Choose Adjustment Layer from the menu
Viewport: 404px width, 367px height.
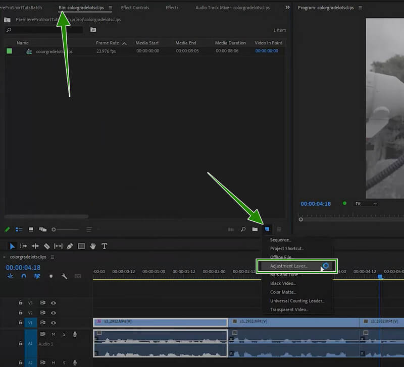(288, 266)
